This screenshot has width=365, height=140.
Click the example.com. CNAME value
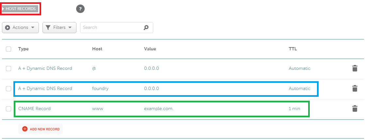[x=159, y=108]
